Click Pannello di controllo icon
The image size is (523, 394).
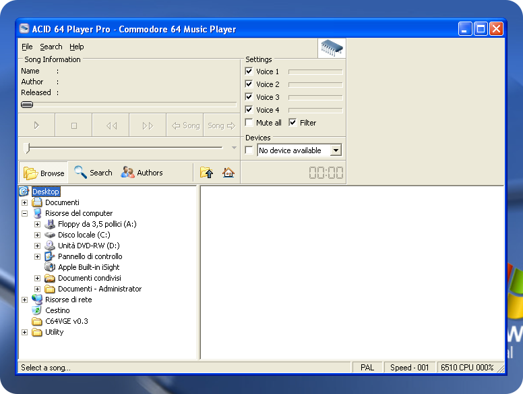(50, 256)
